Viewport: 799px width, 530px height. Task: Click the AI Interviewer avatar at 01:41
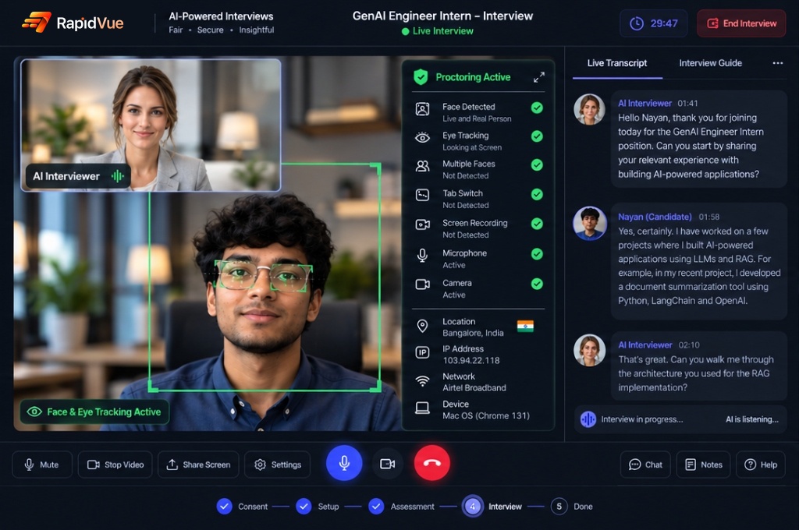click(590, 109)
